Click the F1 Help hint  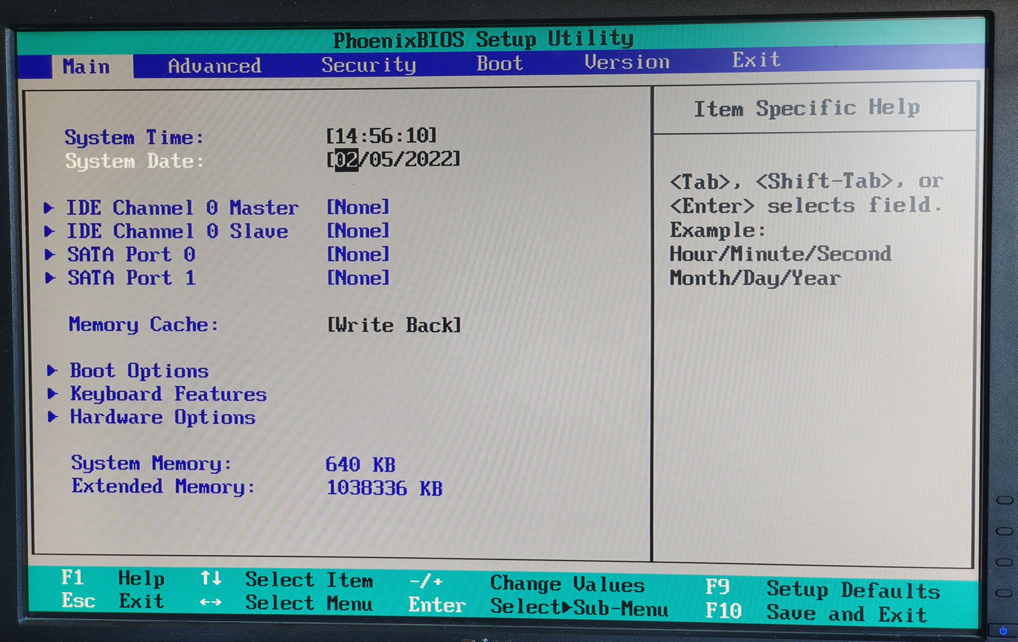point(113,578)
